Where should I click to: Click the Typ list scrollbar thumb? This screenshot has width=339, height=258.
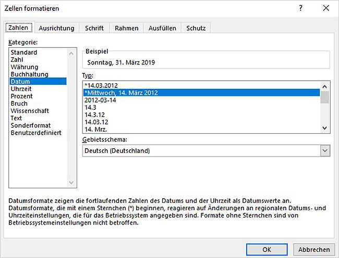point(324,97)
